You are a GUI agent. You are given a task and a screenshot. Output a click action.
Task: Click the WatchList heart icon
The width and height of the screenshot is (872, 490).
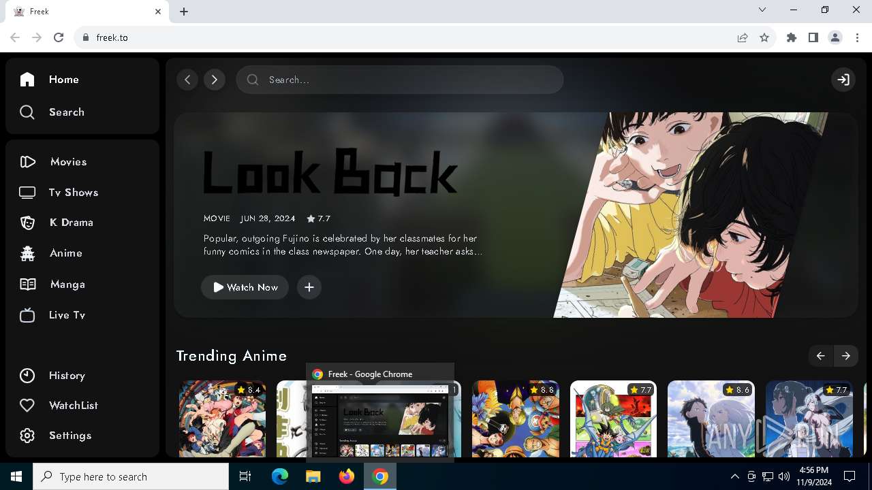(27, 406)
